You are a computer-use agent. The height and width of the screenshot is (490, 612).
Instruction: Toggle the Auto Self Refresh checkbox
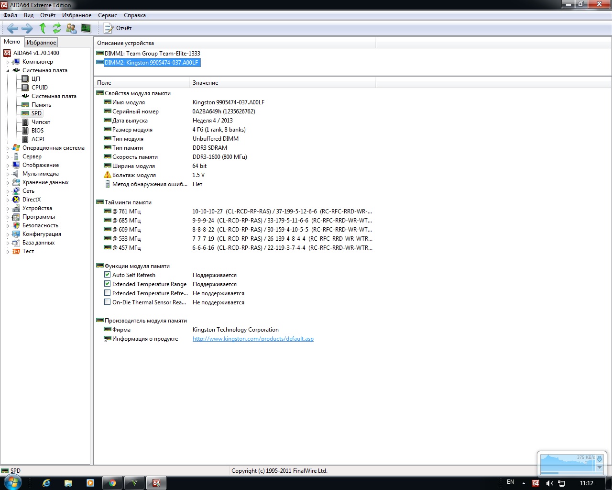tap(108, 275)
